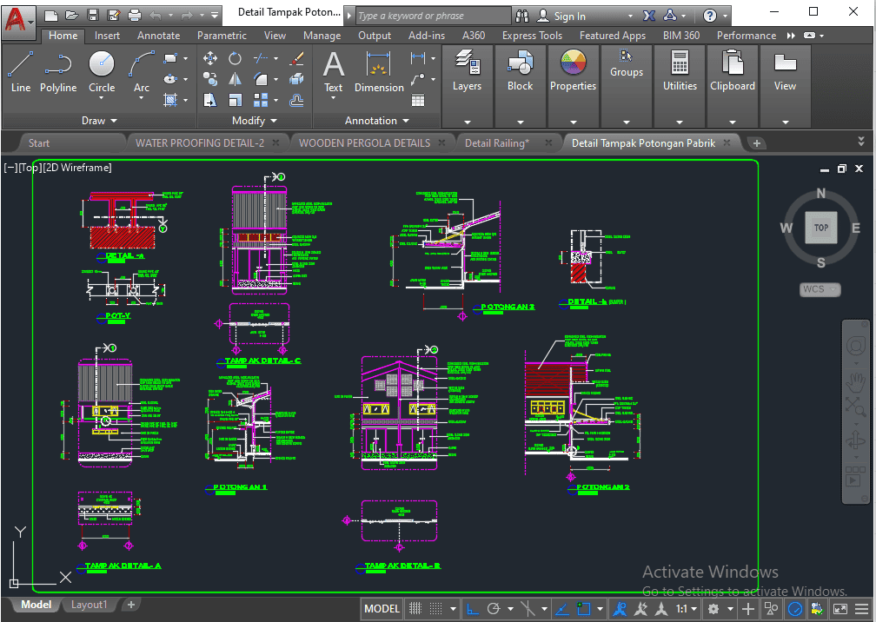Select the Polyline tool
Screen dimensions: 876x622
pyautogui.click(x=58, y=71)
